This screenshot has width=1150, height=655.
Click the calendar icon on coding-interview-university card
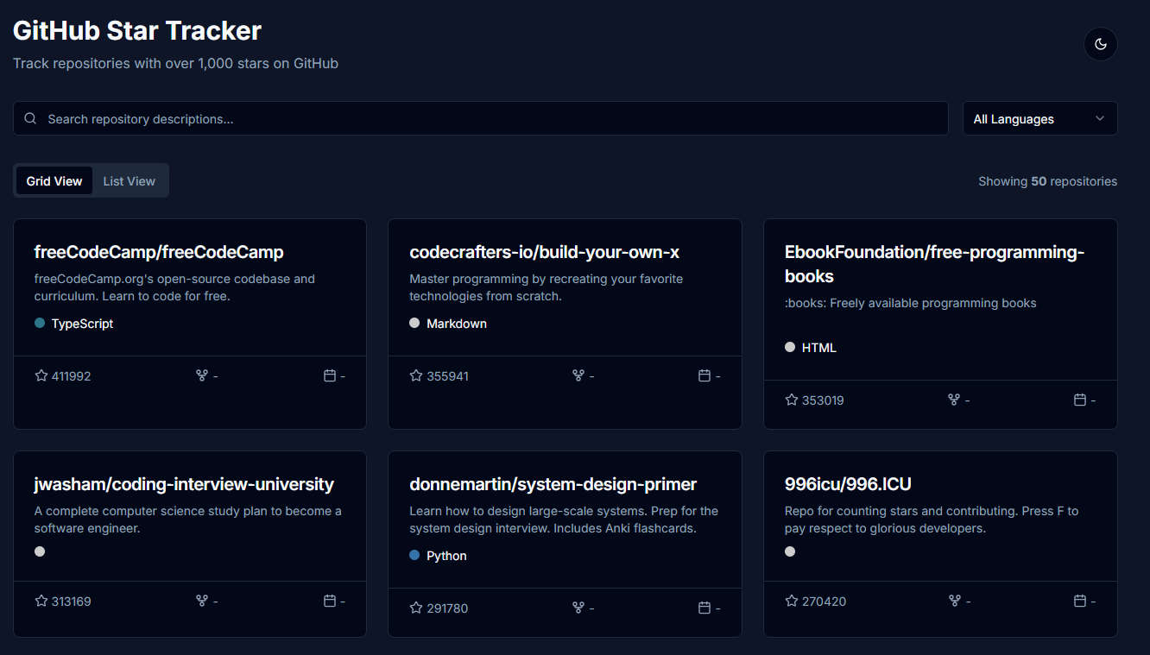[x=329, y=601]
